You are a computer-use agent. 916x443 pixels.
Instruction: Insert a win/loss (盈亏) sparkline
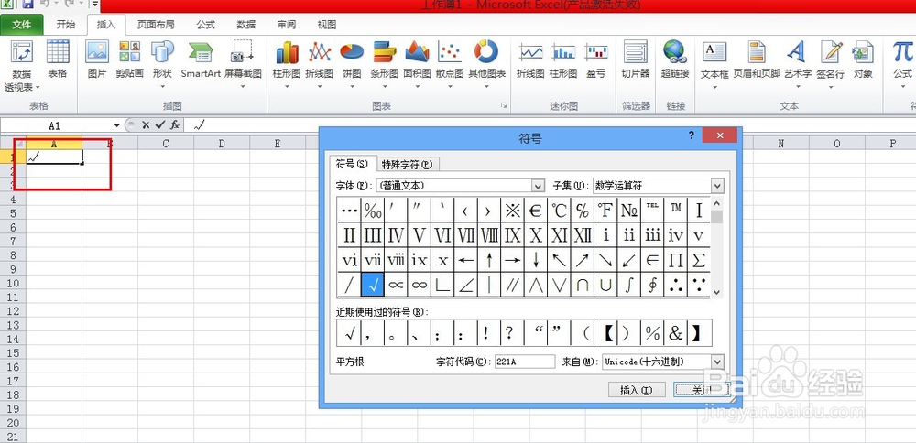click(x=596, y=59)
